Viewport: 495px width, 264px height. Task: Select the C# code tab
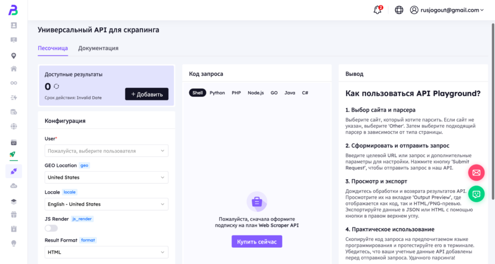(305, 93)
